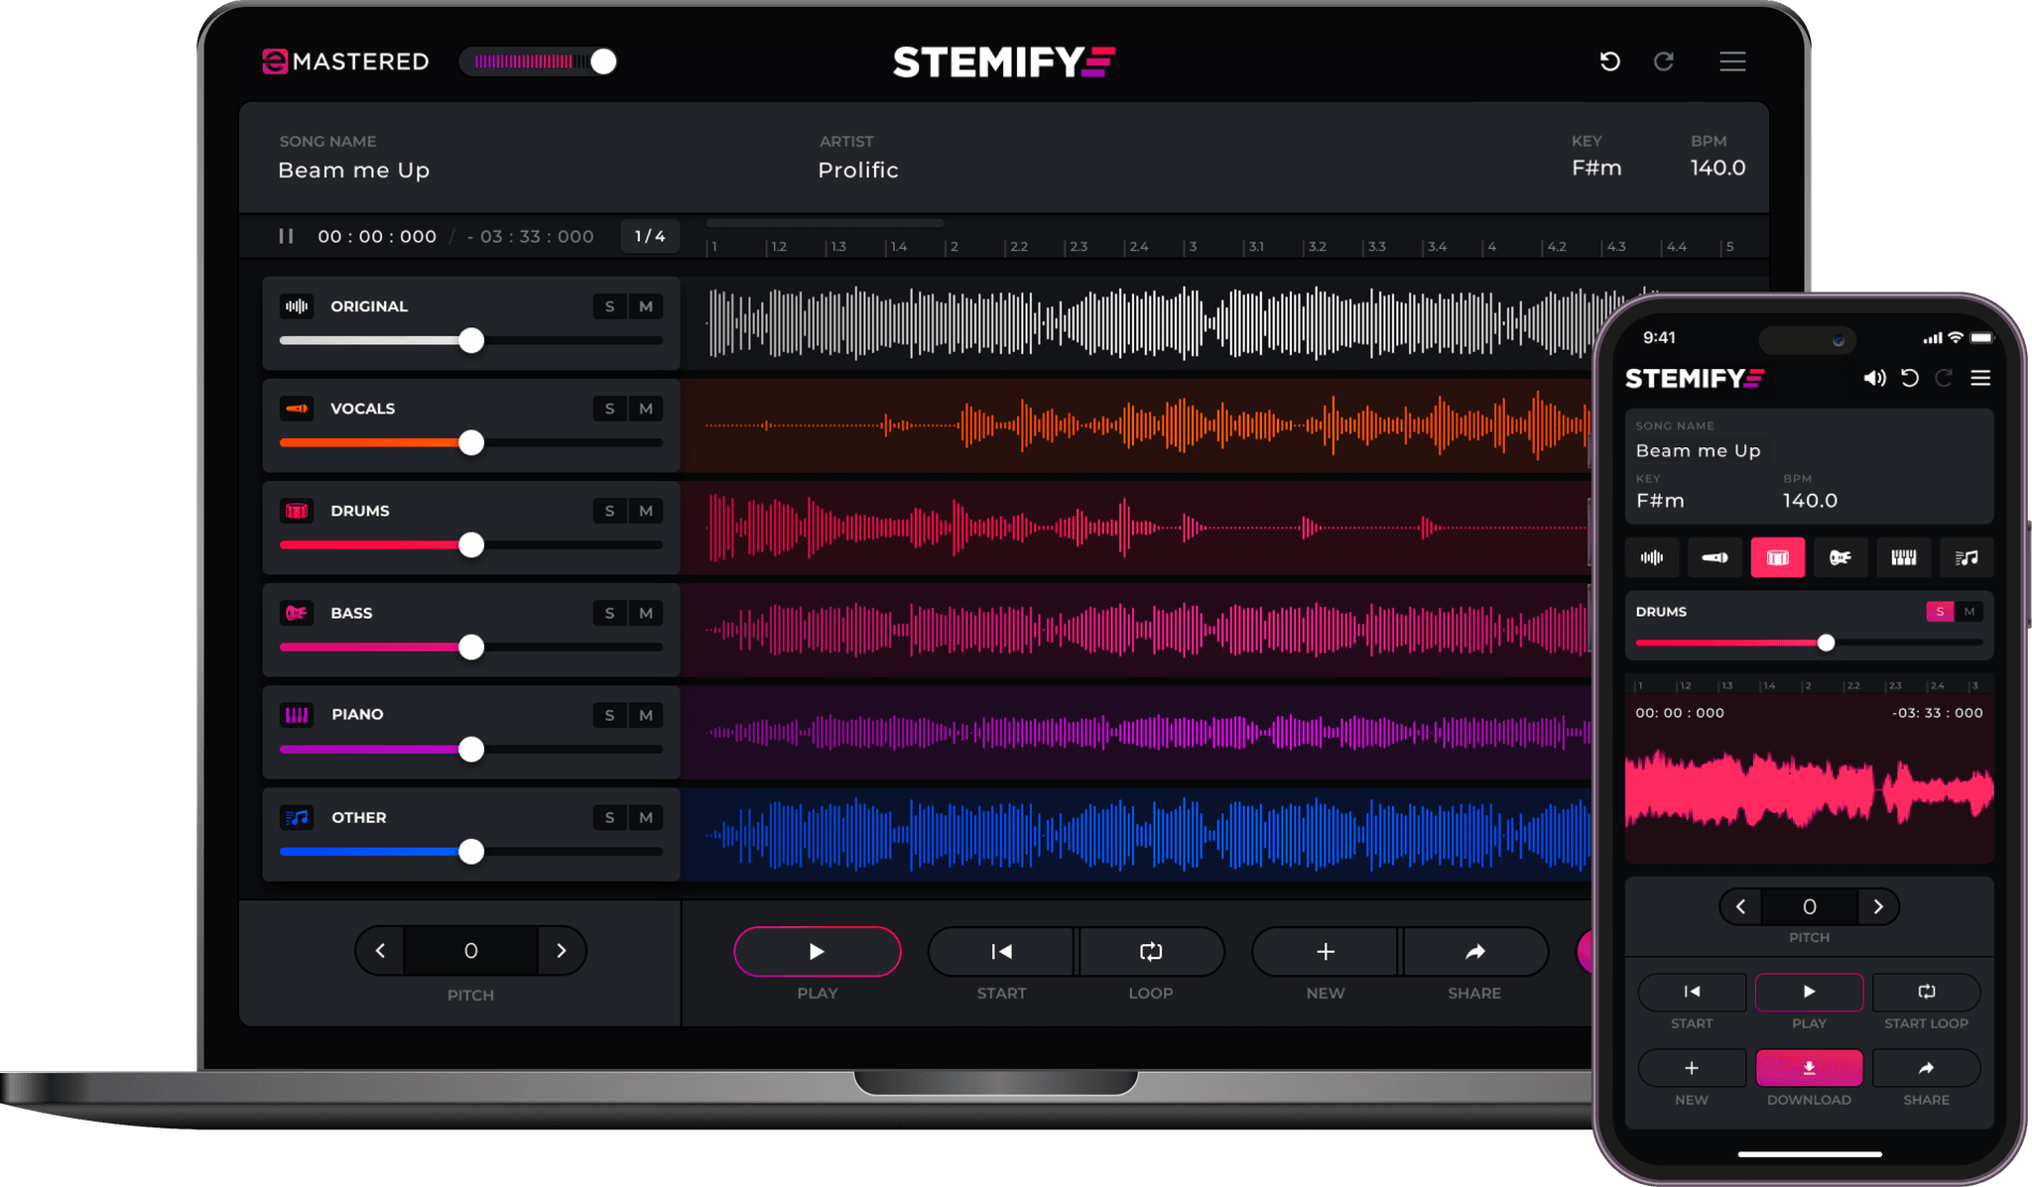Click the Bass guitar track icon

tap(297, 613)
